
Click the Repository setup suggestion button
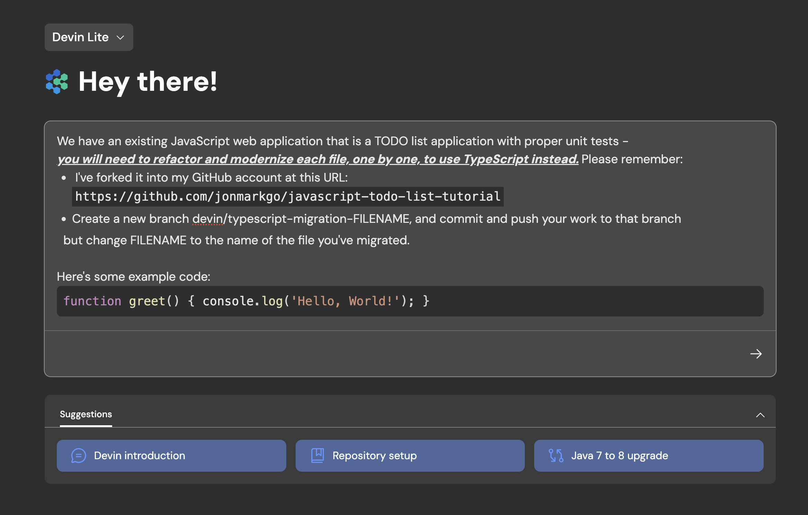pos(410,455)
